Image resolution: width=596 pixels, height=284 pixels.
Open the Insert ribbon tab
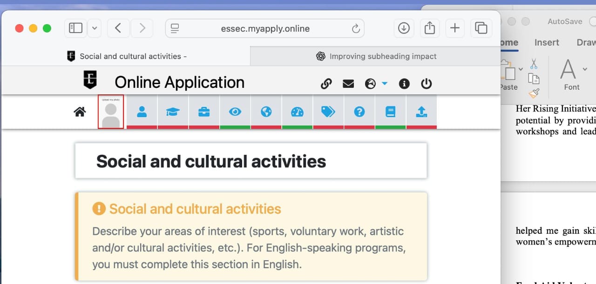tap(547, 42)
